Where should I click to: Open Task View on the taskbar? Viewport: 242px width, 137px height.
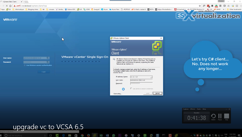coord(51,135)
